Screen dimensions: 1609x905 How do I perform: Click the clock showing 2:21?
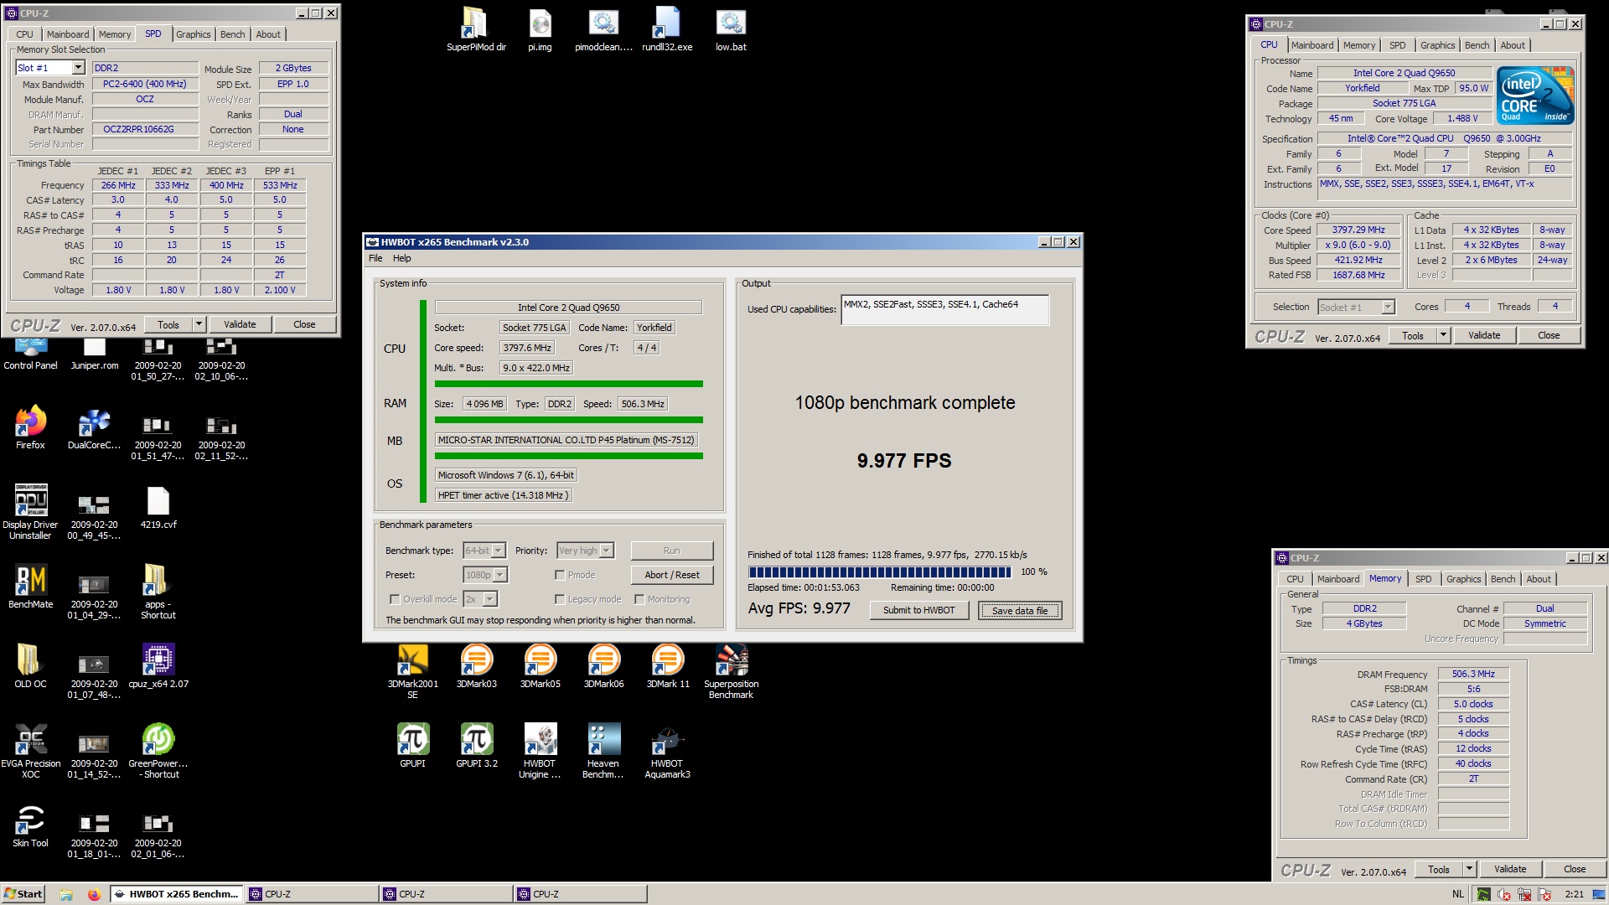pos(1575,894)
